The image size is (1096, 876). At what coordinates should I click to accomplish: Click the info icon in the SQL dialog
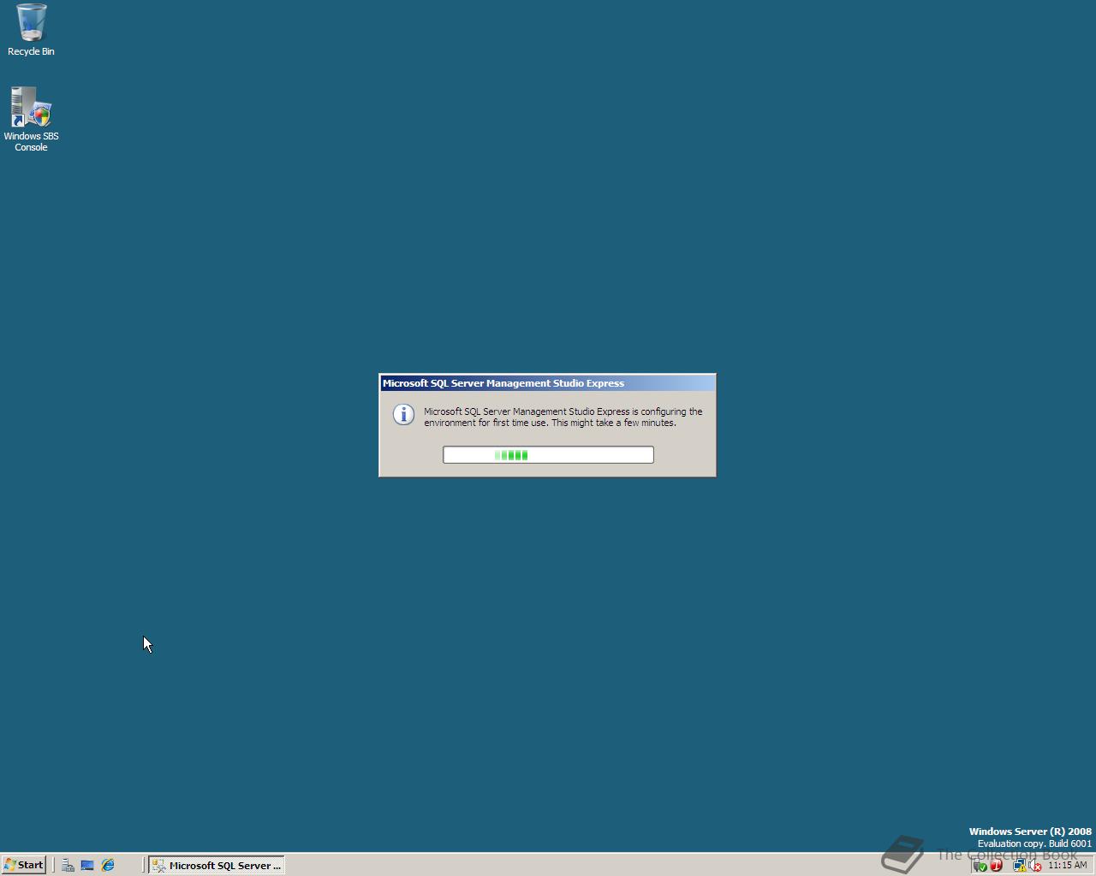pos(403,414)
